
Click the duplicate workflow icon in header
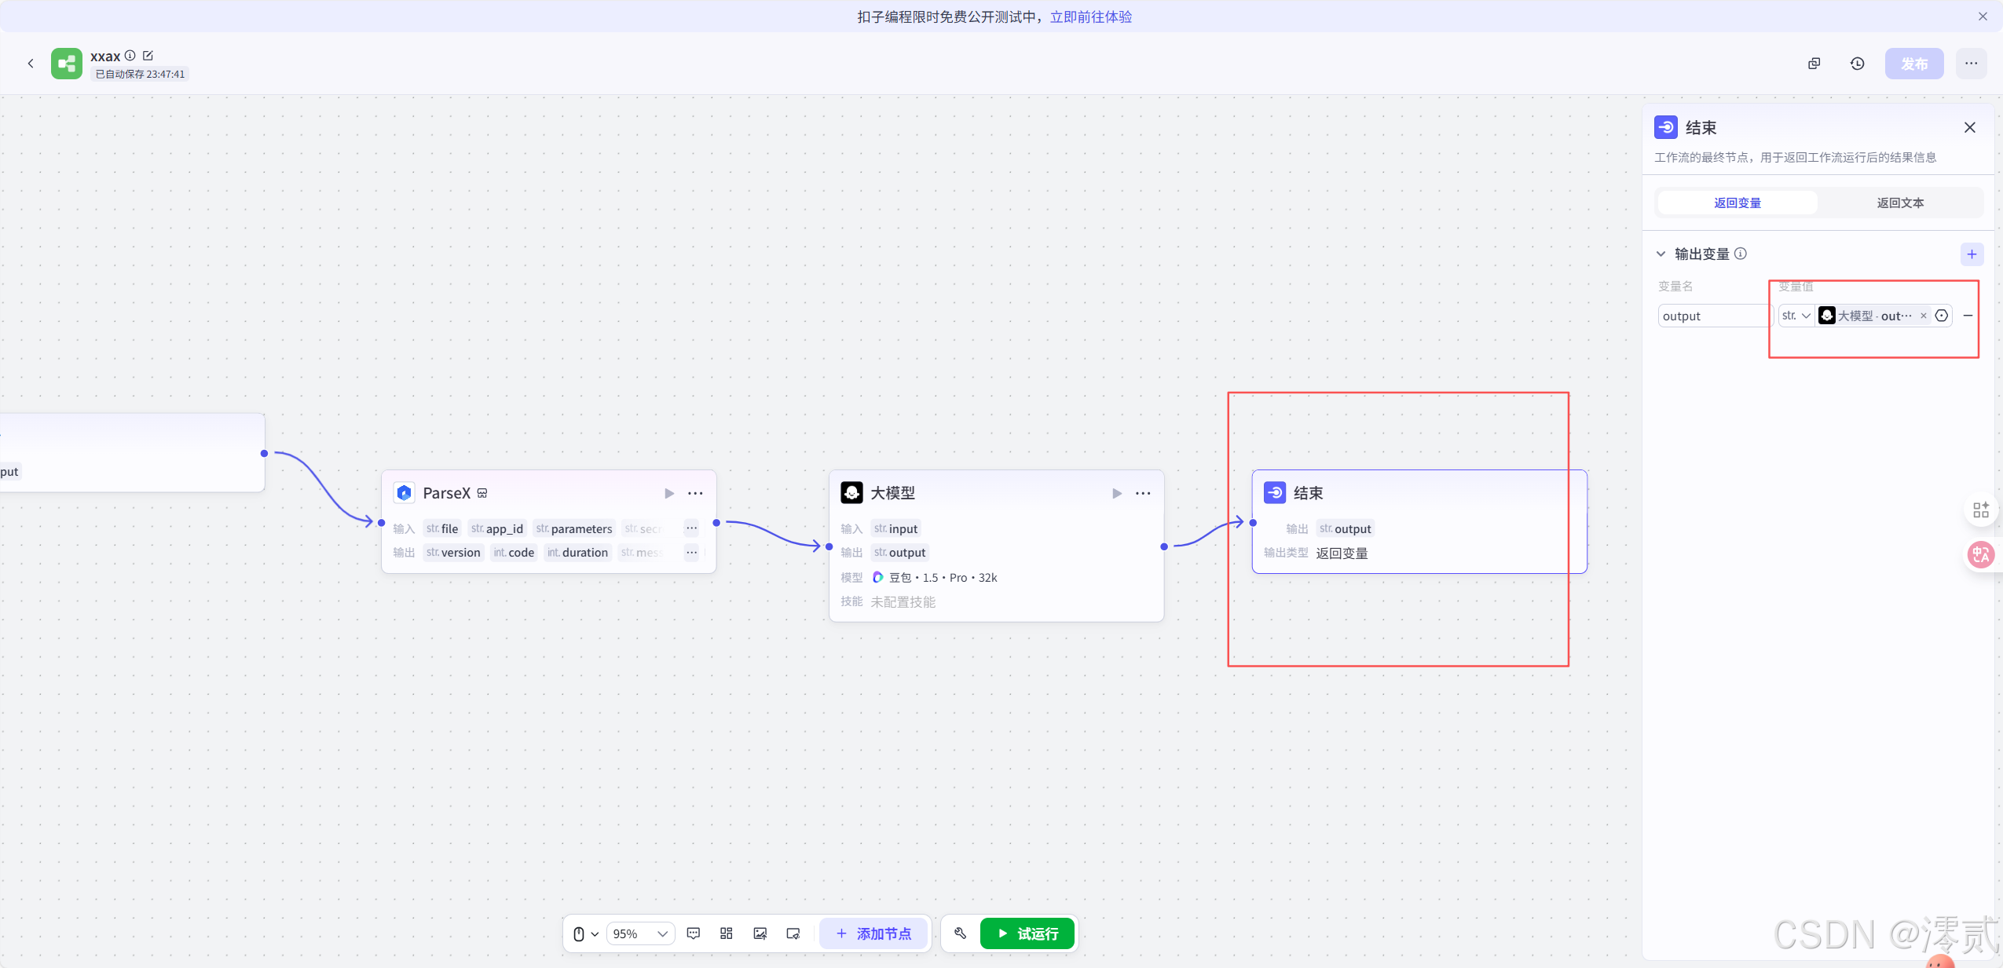pyautogui.click(x=1814, y=64)
